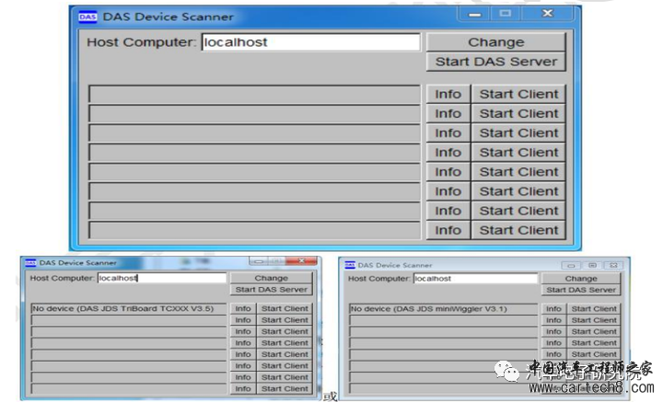Image resolution: width=663 pixels, height=402 pixels.
Task: Start Client on the first row of the large window
Action: point(518,94)
